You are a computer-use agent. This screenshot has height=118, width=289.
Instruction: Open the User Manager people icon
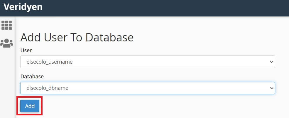[7, 43]
